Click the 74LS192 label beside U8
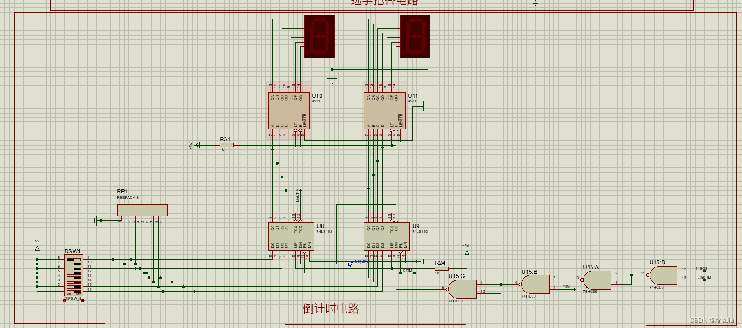 [x=324, y=231]
